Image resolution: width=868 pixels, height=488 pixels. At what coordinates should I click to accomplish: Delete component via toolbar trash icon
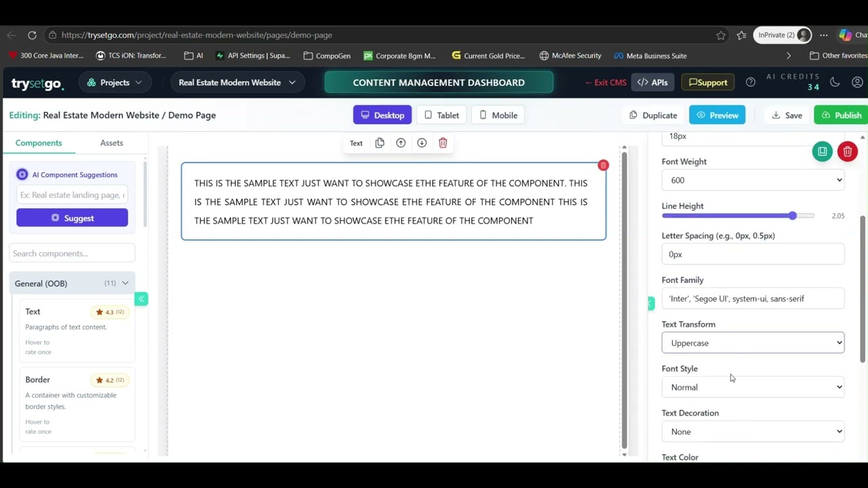(x=443, y=143)
